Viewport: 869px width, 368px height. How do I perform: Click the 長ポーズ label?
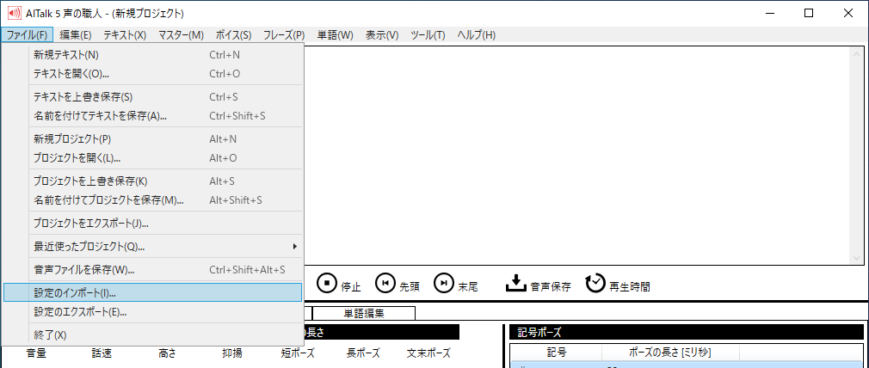[x=364, y=353]
